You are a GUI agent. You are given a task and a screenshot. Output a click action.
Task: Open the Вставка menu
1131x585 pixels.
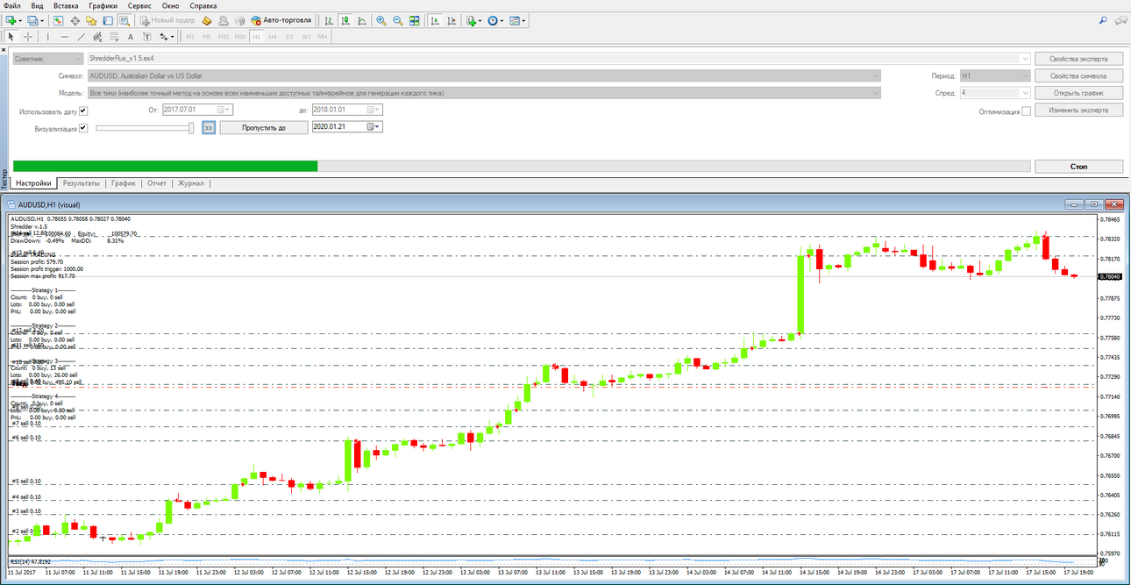click(x=65, y=5)
